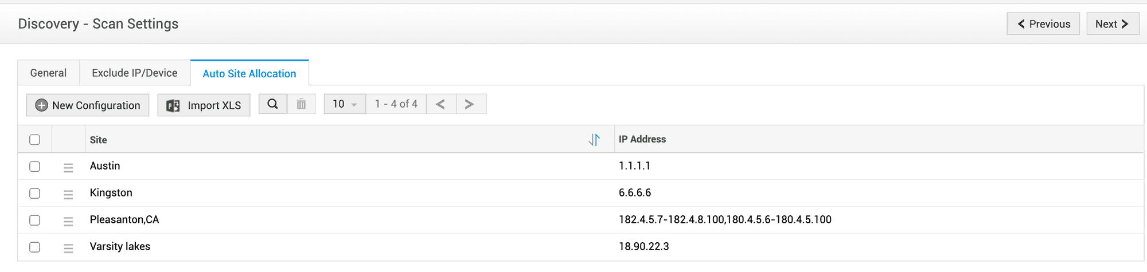Click the search magnifier icon
Viewport: 1147px width, 272px height.
click(x=273, y=104)
